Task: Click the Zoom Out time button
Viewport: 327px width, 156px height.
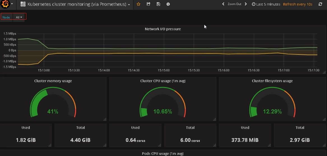Action: click(x=235, y=4)
